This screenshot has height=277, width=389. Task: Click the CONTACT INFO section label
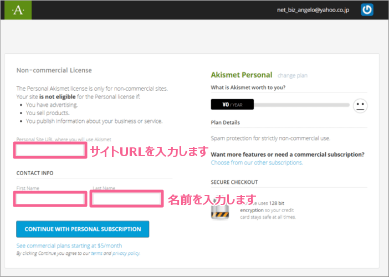click(x=35, y=173)
